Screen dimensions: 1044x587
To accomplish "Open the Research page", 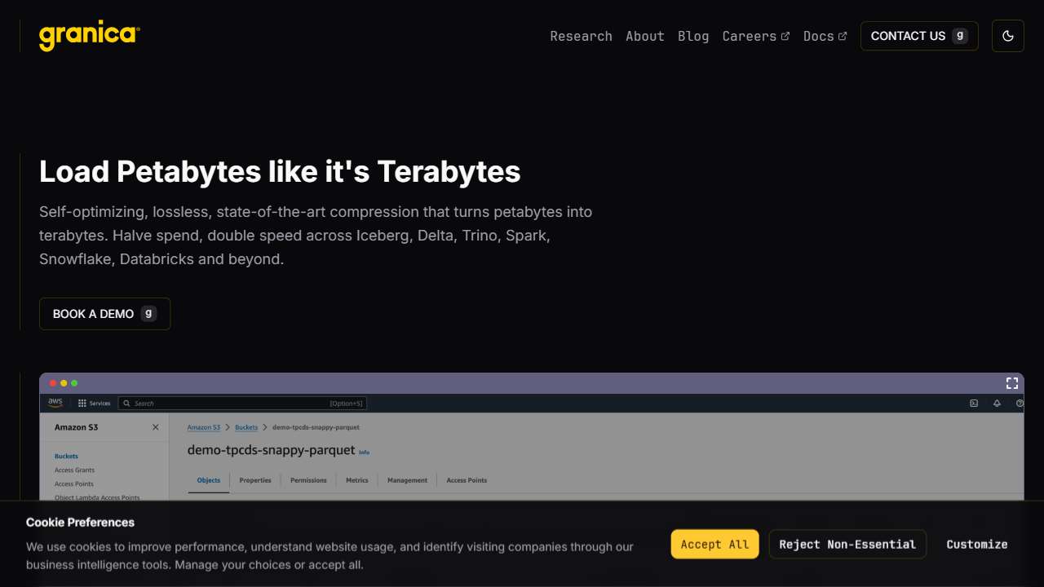I will point(581,36).
